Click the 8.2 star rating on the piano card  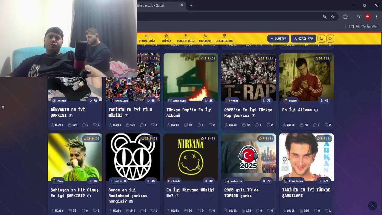[x=208, y=58]
